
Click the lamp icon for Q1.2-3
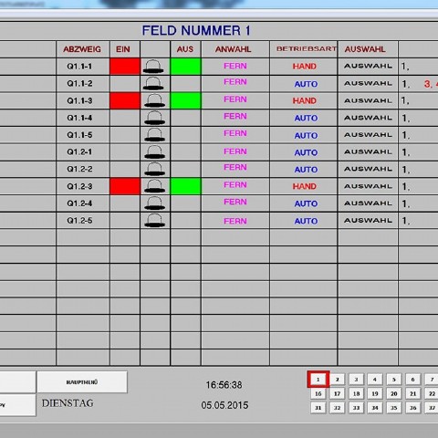click(x=154, y=186)
